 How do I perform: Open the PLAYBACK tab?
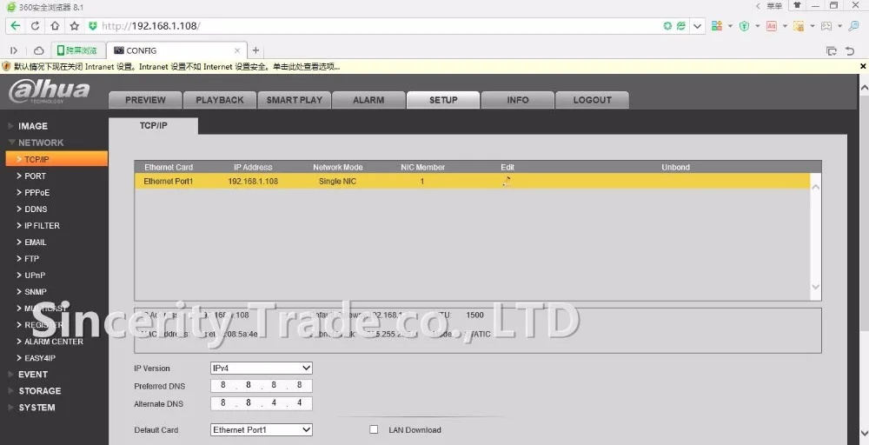[220, 100]
